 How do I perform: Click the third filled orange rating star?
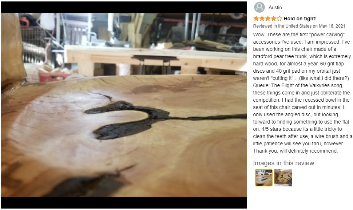(x=268, y=19)
